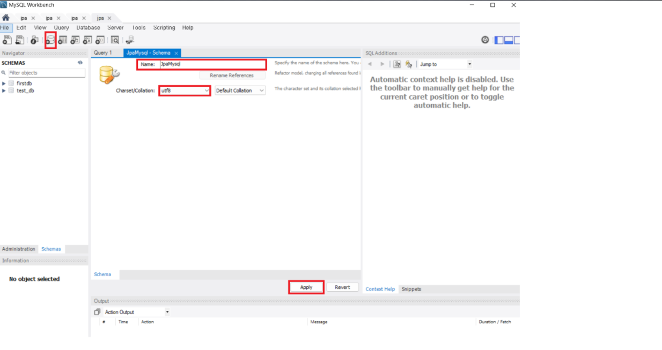Screen dimensions: 662x350
Task: Click the Action column header in Output
Action: coord(148,322)
